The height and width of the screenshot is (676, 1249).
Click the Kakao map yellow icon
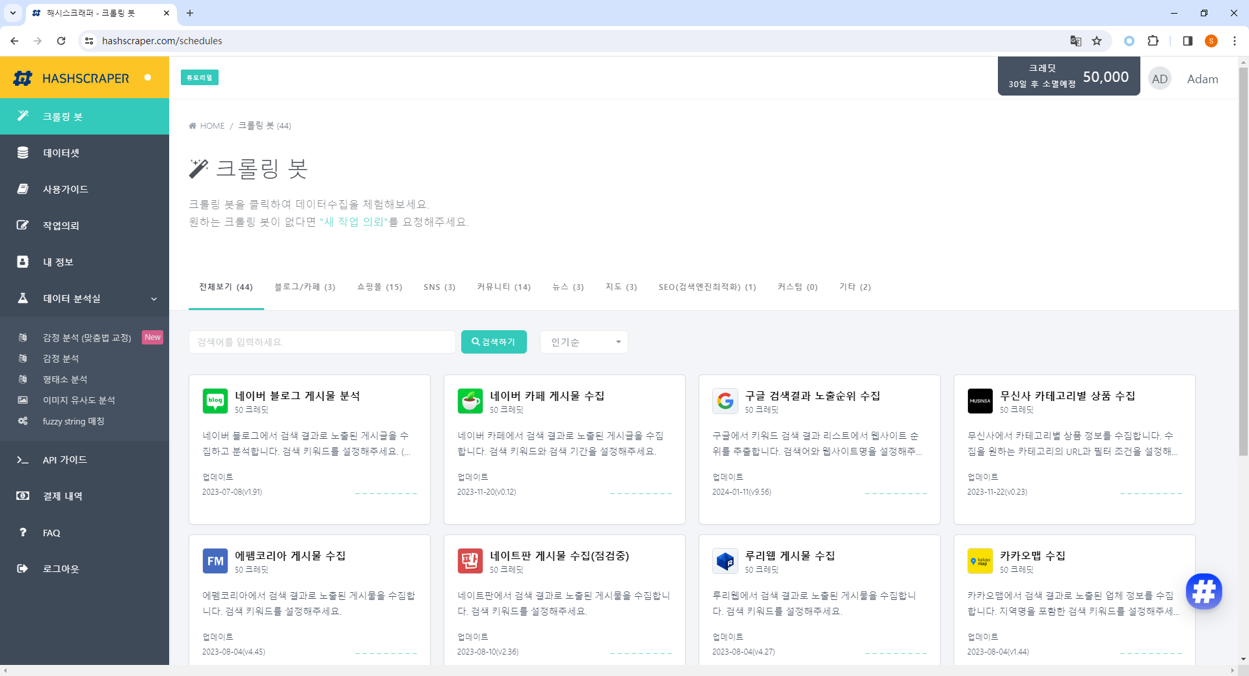980,561
